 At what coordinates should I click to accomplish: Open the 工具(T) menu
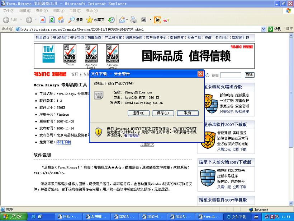pos(75,10)
